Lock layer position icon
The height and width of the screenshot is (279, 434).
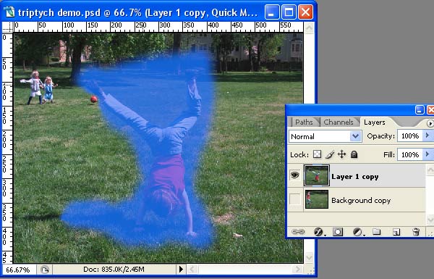click(x=342, y=154)
